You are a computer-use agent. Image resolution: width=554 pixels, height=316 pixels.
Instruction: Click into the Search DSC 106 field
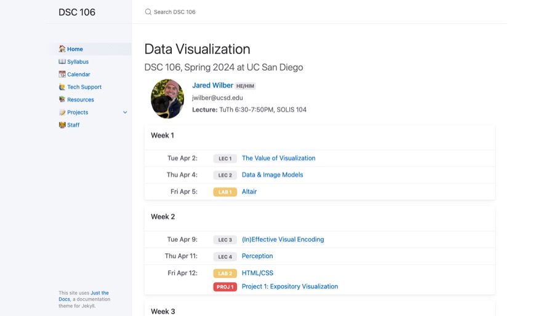(319, 12)
